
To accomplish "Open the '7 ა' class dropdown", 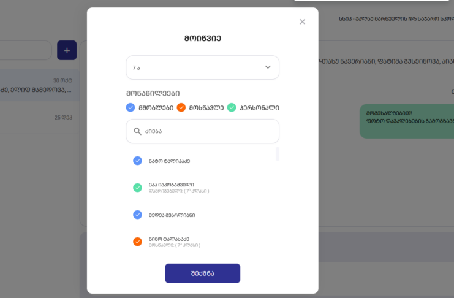I will click(x=196, y=67).
